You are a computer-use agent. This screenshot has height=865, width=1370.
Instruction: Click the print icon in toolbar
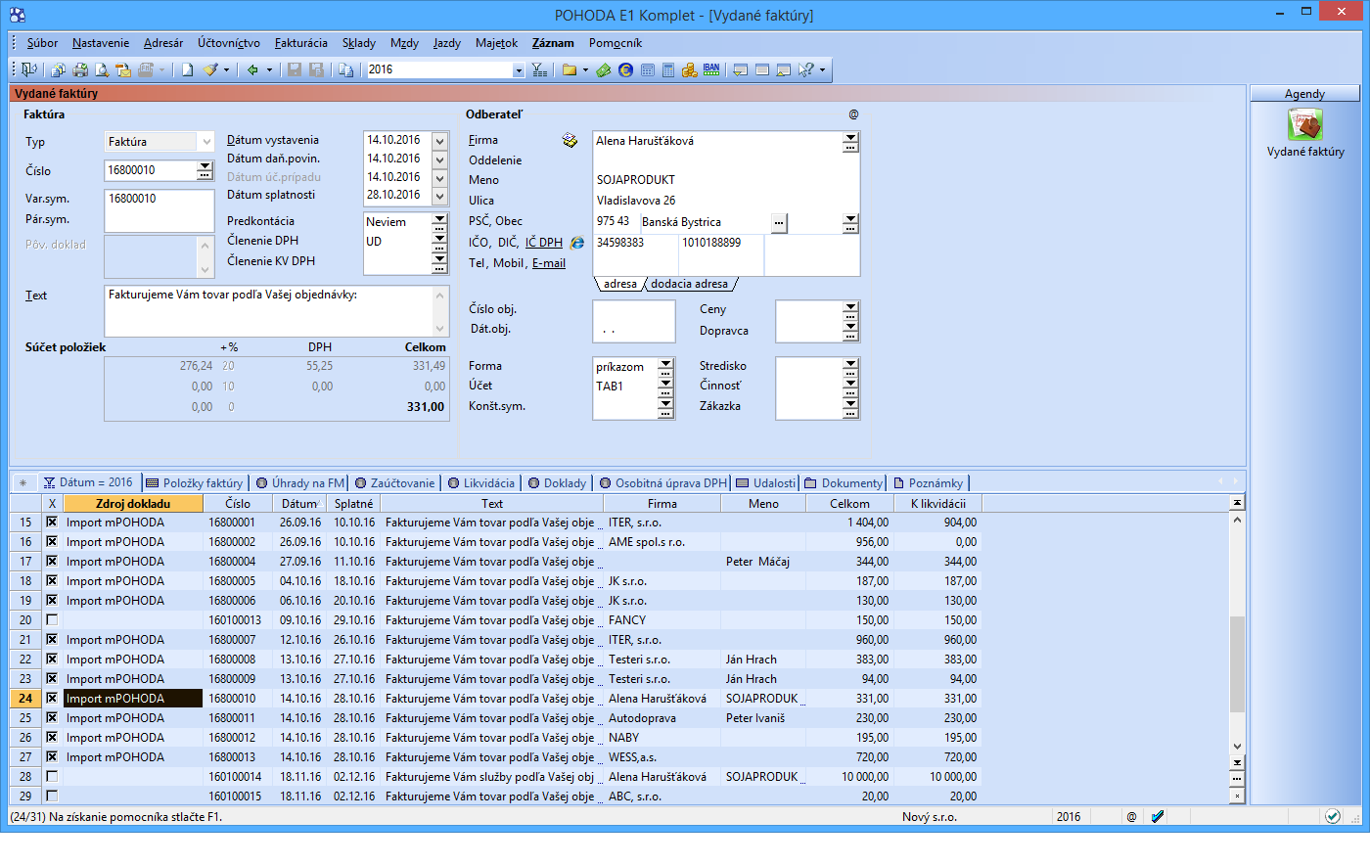coord(80,69)
